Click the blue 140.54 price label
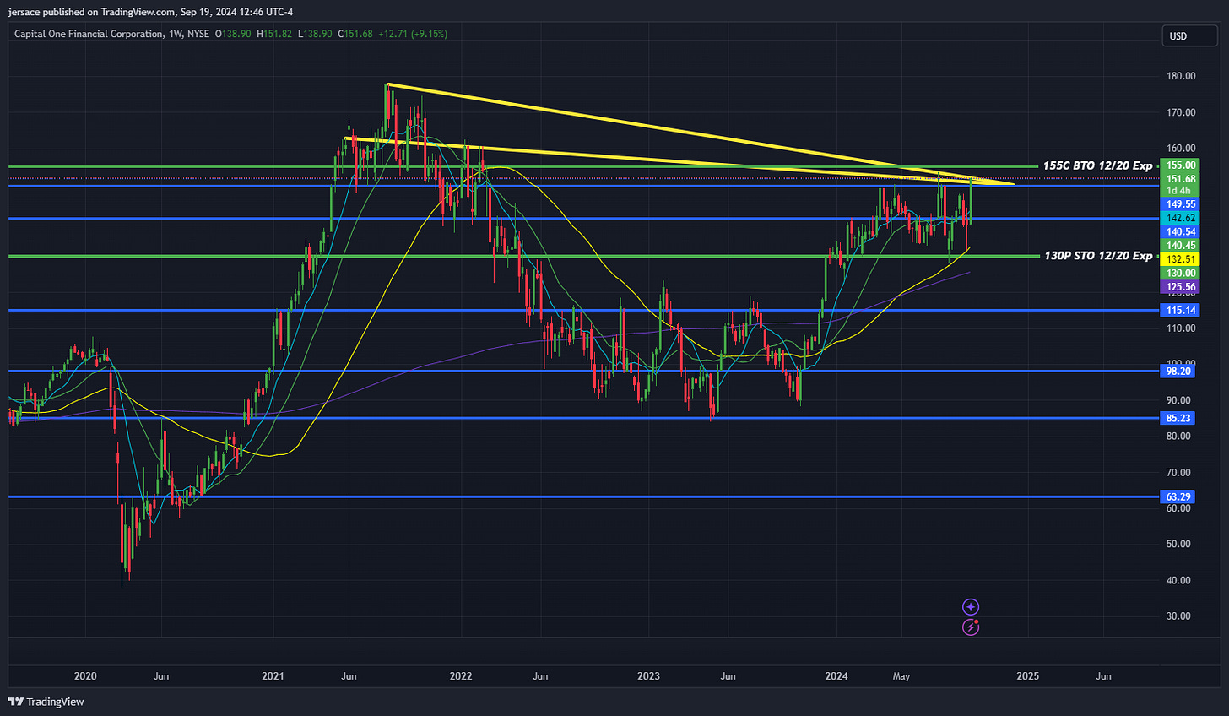The width and height of the screenshot is (1229, 716). tap(1181, 231)
